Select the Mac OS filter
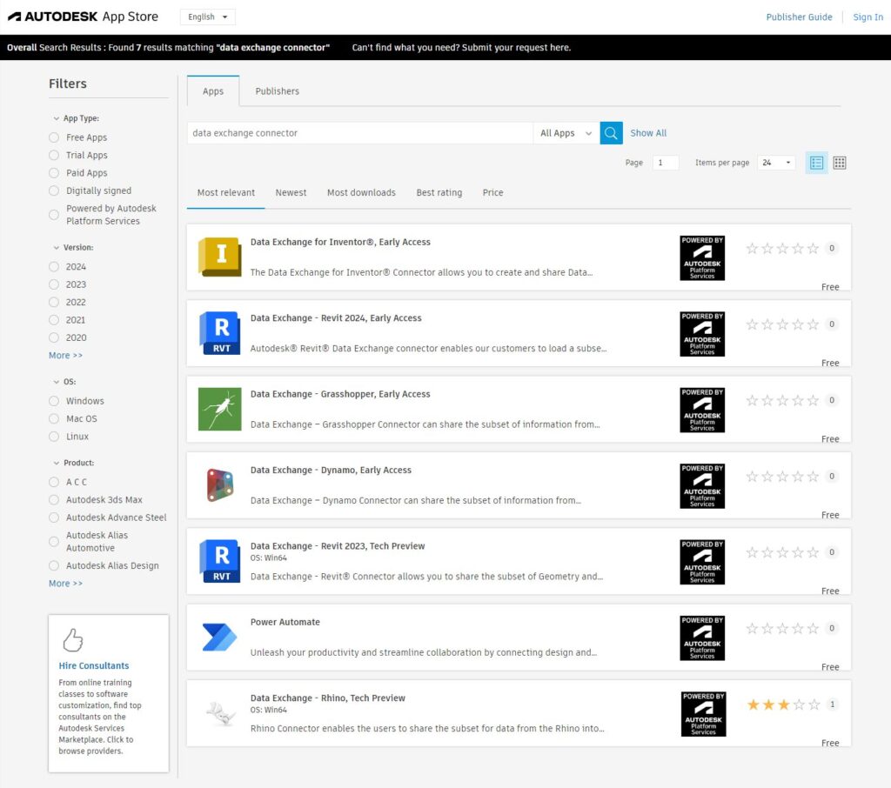 click(54, 418)
